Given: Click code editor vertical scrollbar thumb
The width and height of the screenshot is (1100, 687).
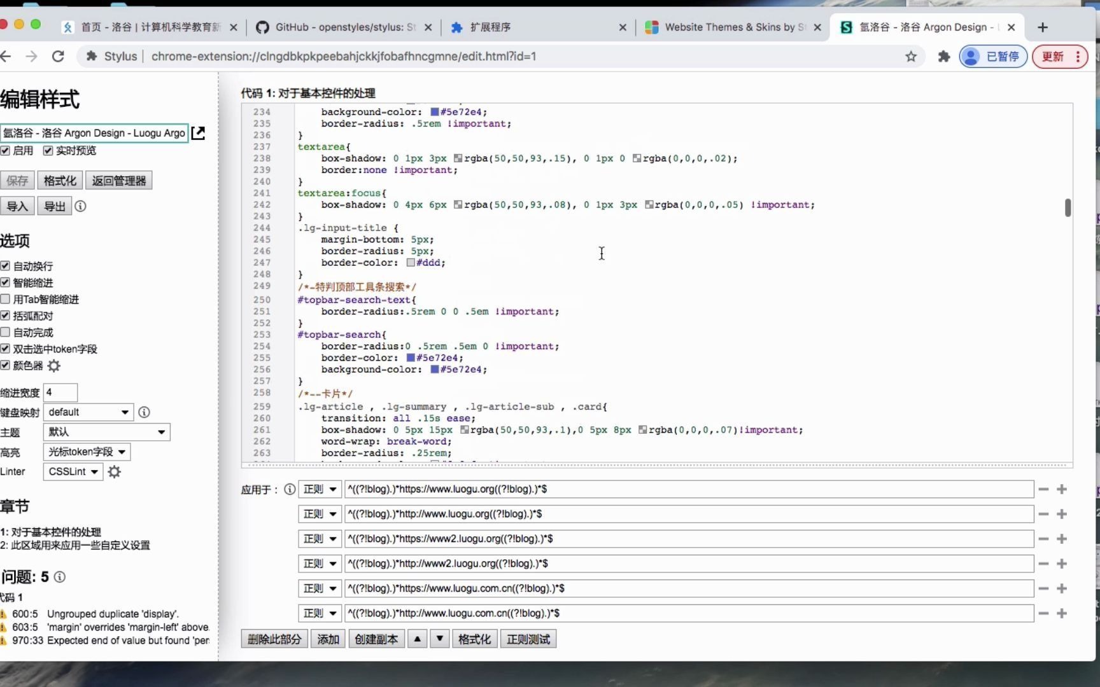Looking at the screenshot, I should tap(1068, 207).
